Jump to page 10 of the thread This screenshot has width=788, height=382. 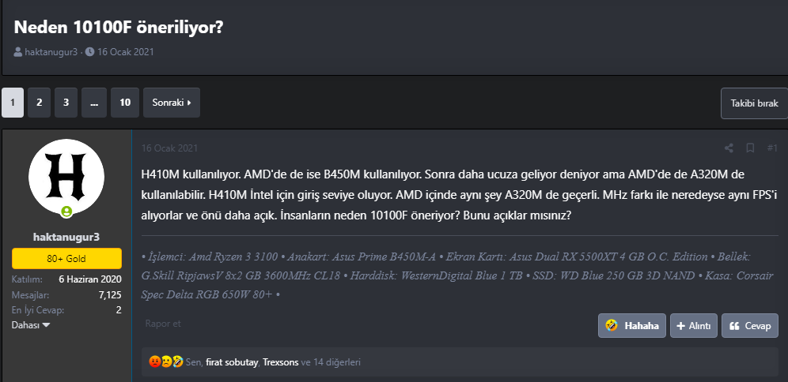(x=124, y=103)
